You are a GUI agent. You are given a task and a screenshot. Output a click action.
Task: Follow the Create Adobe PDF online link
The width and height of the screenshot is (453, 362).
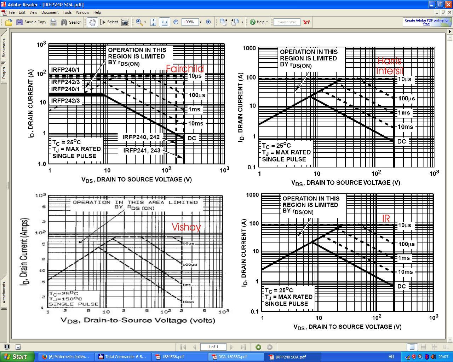[x=427, y=22]
